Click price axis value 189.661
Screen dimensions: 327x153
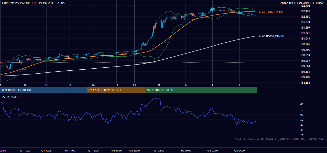(305, 66)
